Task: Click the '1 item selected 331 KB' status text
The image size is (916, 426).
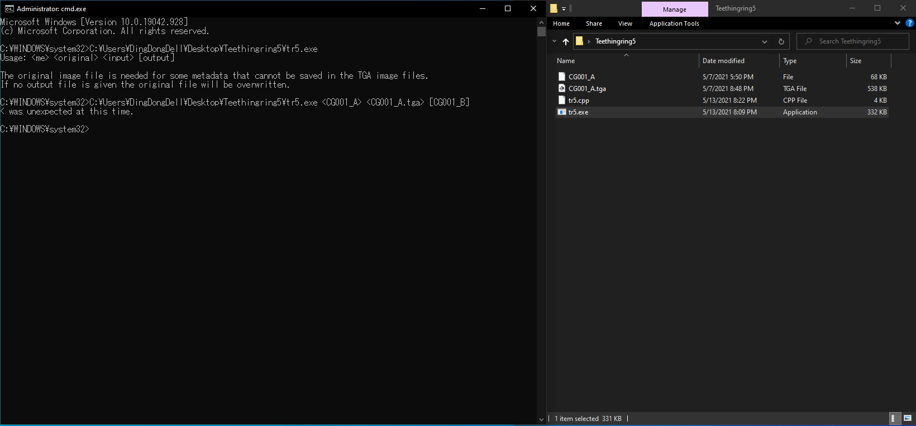Action: point(588,419)
